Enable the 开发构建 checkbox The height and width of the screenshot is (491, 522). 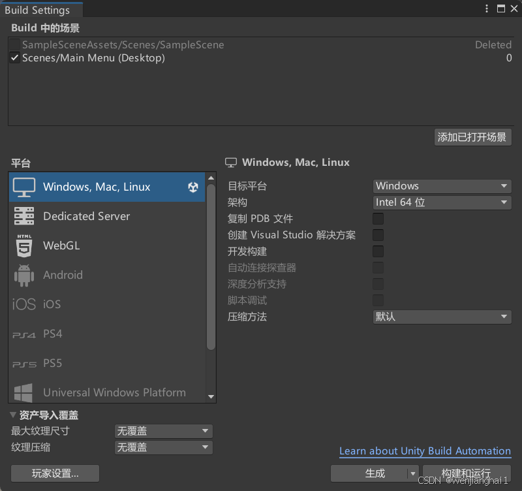pos(376,251)
